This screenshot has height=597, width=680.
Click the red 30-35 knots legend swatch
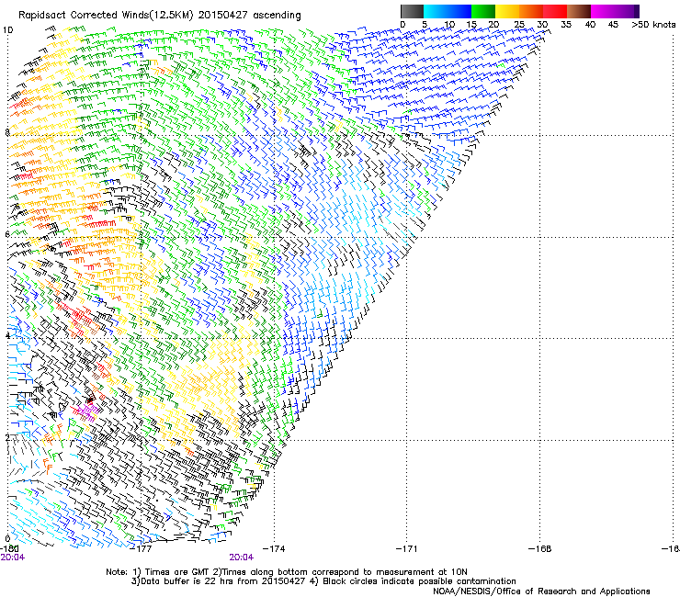(x=555, y=11)
